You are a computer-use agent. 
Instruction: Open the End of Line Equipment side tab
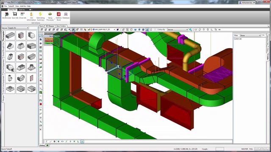click(x=3, y=84)
